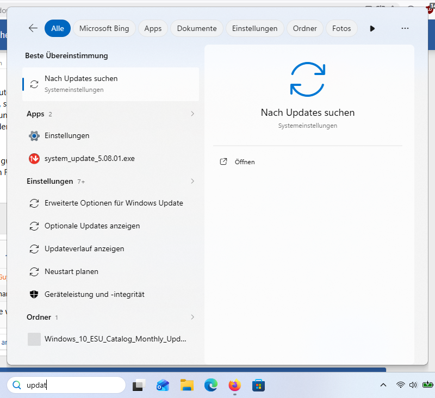The image size is (435, 398).
Task: Click the large update arrows preview icon
Action: click(x=307, y=79)
